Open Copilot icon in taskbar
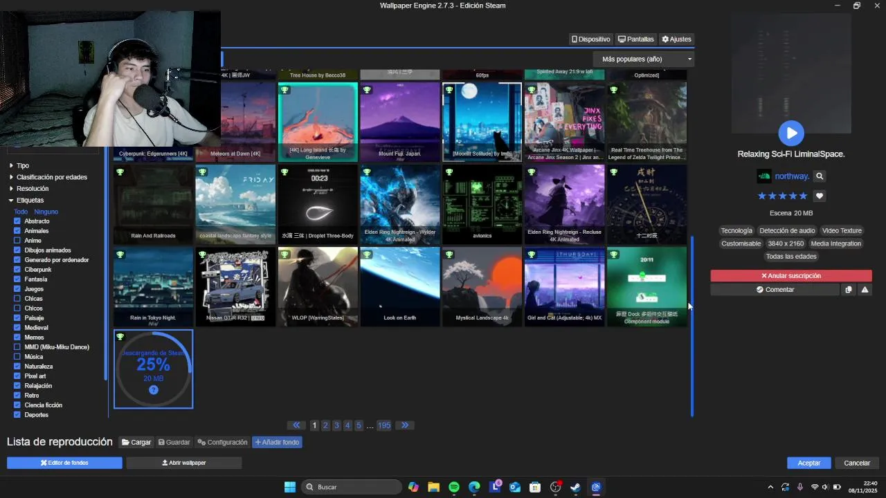886x498 pixels. (x=413, y=487)
